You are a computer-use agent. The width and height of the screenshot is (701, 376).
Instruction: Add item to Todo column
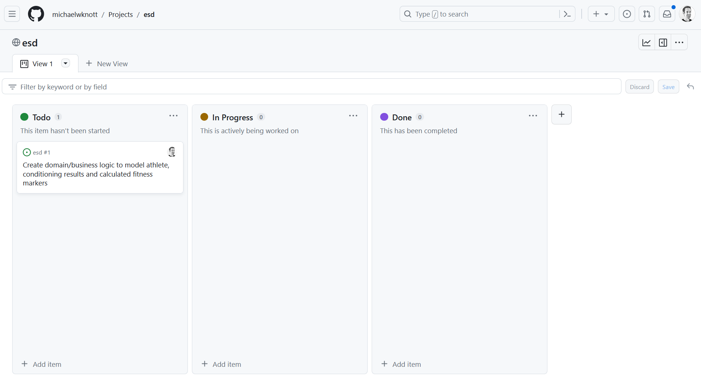pos(42,364)
